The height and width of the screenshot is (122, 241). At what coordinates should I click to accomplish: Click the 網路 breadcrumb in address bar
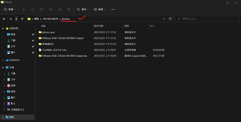(36, 19)
